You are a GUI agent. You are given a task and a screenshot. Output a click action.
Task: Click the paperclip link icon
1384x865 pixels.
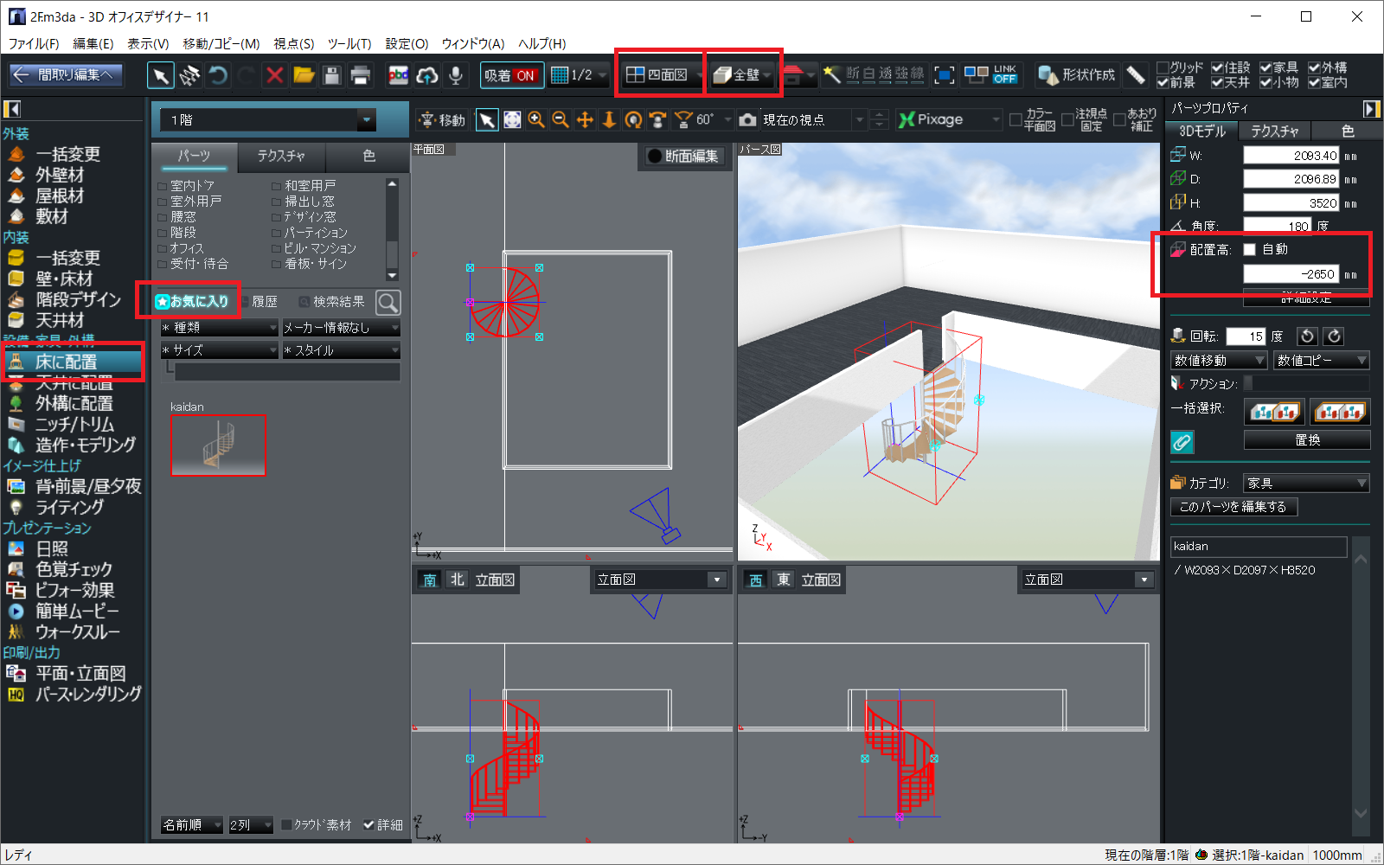click(1182, 442)
